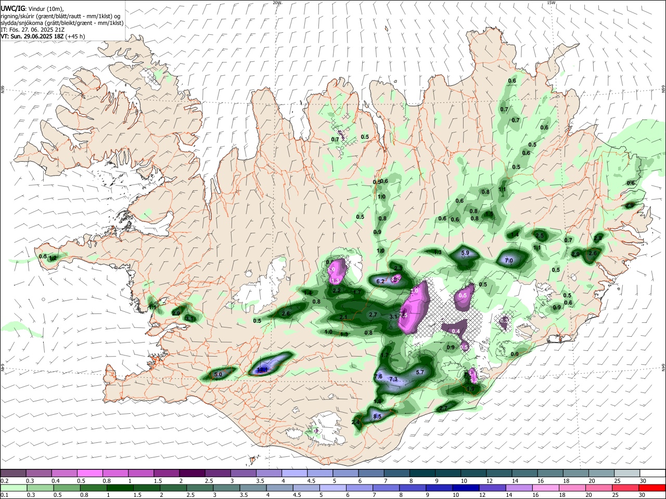Select the darkest purple 2 swatch, upper scale
The image size is (666, 499).
(192, 474)
